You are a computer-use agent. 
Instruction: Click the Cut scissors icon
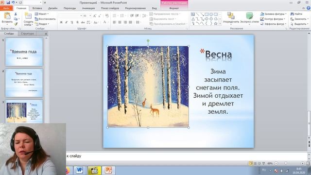16,14
